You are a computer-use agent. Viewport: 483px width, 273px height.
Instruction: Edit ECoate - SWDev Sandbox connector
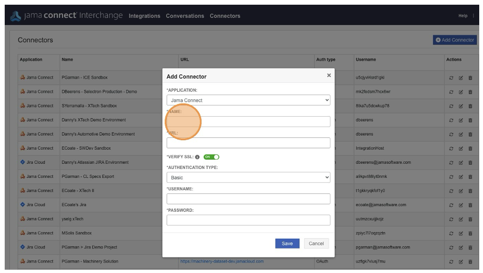461,149
